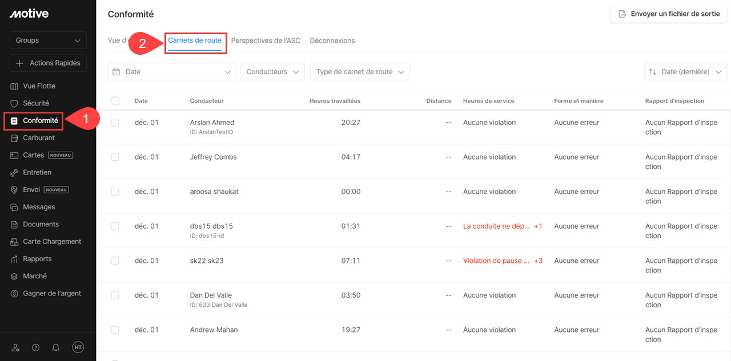
Task: Switch to Carnets de route tab
Action: coord(195,40)
